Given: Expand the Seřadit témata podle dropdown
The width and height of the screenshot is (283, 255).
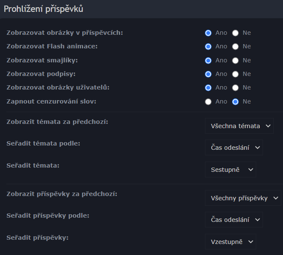Looking at the screenshot, I should (x=234, y=148).
